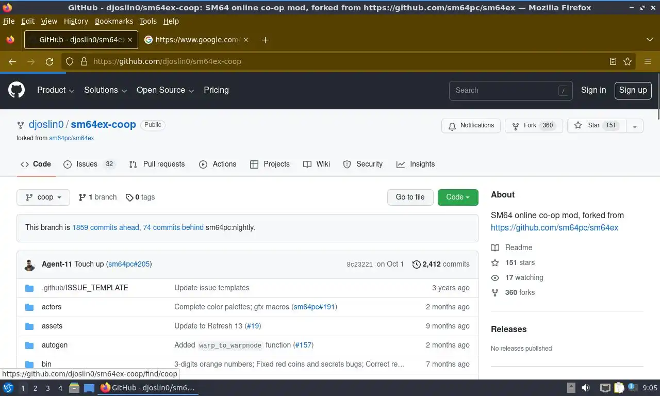This screenshot has height=396, width=660.
Task: Close the Google tab
Action: point(246,40)
